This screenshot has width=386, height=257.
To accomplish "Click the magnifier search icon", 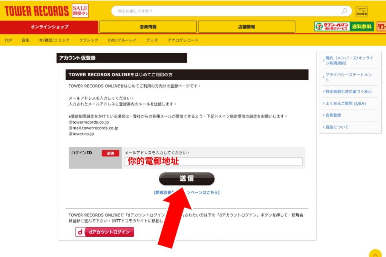I will [x=344, y=11].
